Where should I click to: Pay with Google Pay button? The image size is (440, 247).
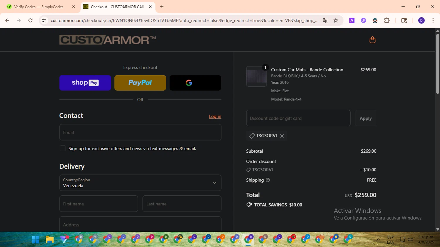[195, 83]
